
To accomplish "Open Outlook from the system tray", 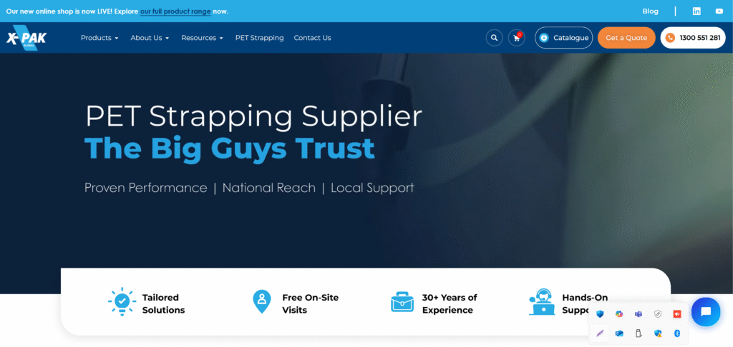I will tap(619, 333).
